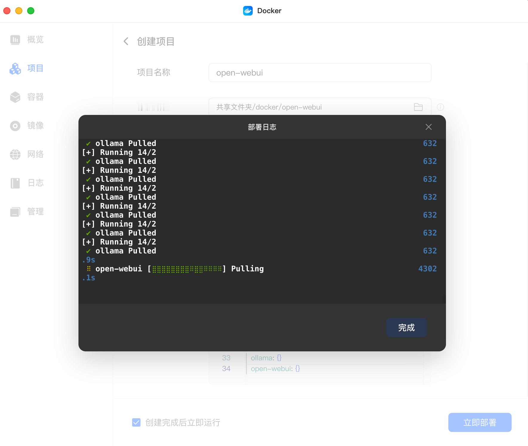The width and height of the screenshot is (528, 446).
Task: Switch to the 项目 menu label
Action: (35, 68)
